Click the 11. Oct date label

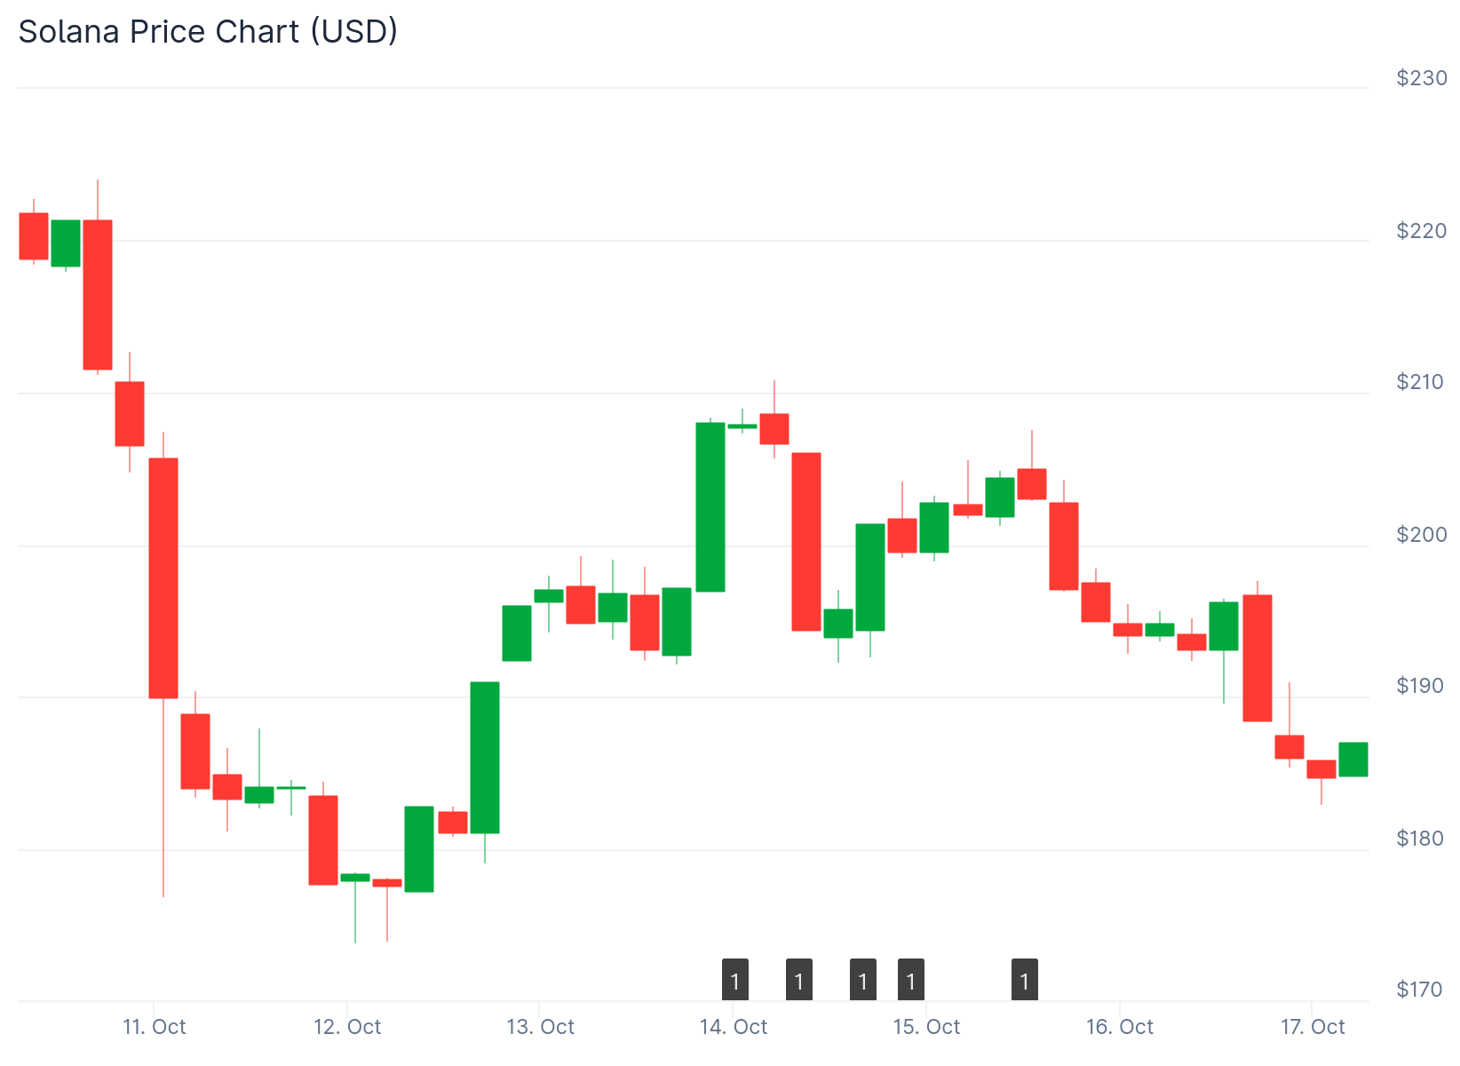click(x=155, y=1027)
